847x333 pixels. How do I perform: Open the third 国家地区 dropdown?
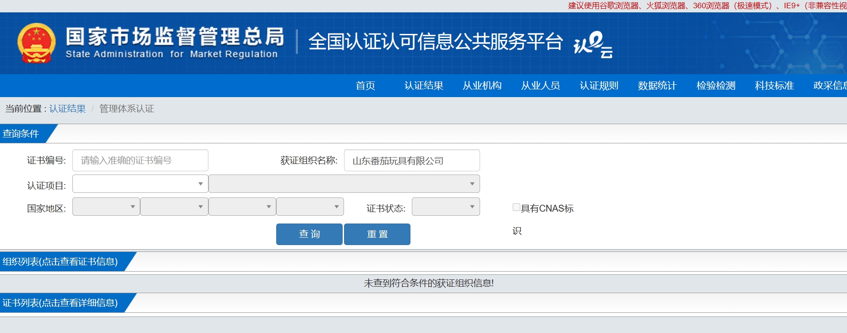[x=242, y=207]
